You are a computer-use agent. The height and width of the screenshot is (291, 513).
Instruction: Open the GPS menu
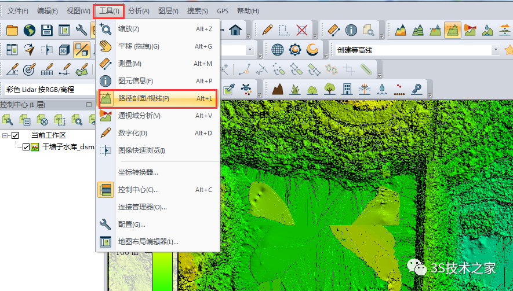pyautogui.click(x=223, y=11)
